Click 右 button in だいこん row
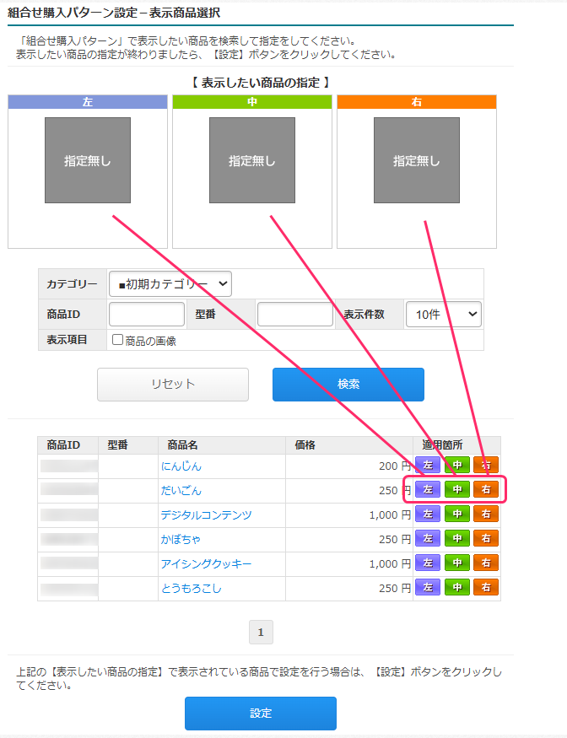This screenshot has height=738, width=567. pyautogui.click(x=486, y=489)
